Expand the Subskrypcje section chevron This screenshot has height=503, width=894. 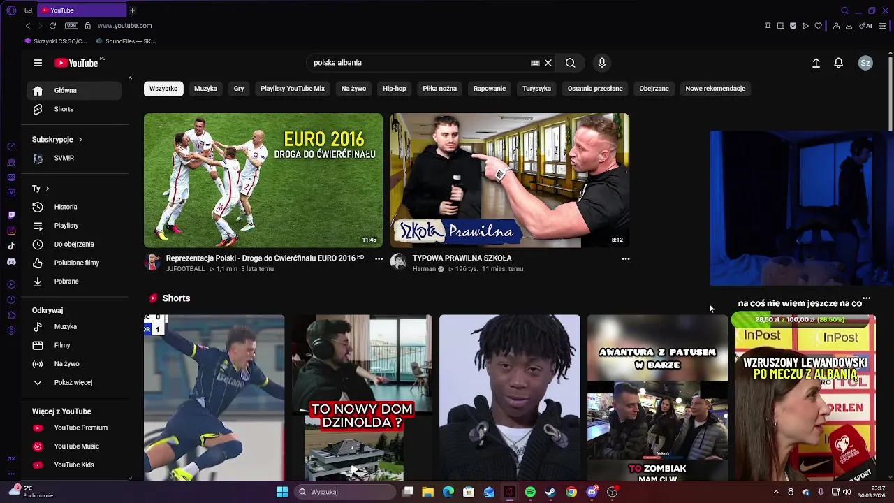click(x=80, y=140)
